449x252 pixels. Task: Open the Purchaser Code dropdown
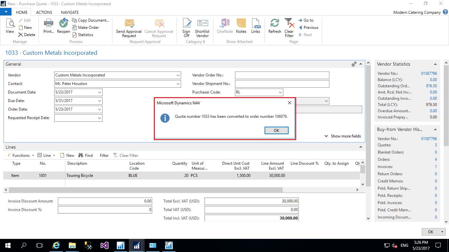280,92
